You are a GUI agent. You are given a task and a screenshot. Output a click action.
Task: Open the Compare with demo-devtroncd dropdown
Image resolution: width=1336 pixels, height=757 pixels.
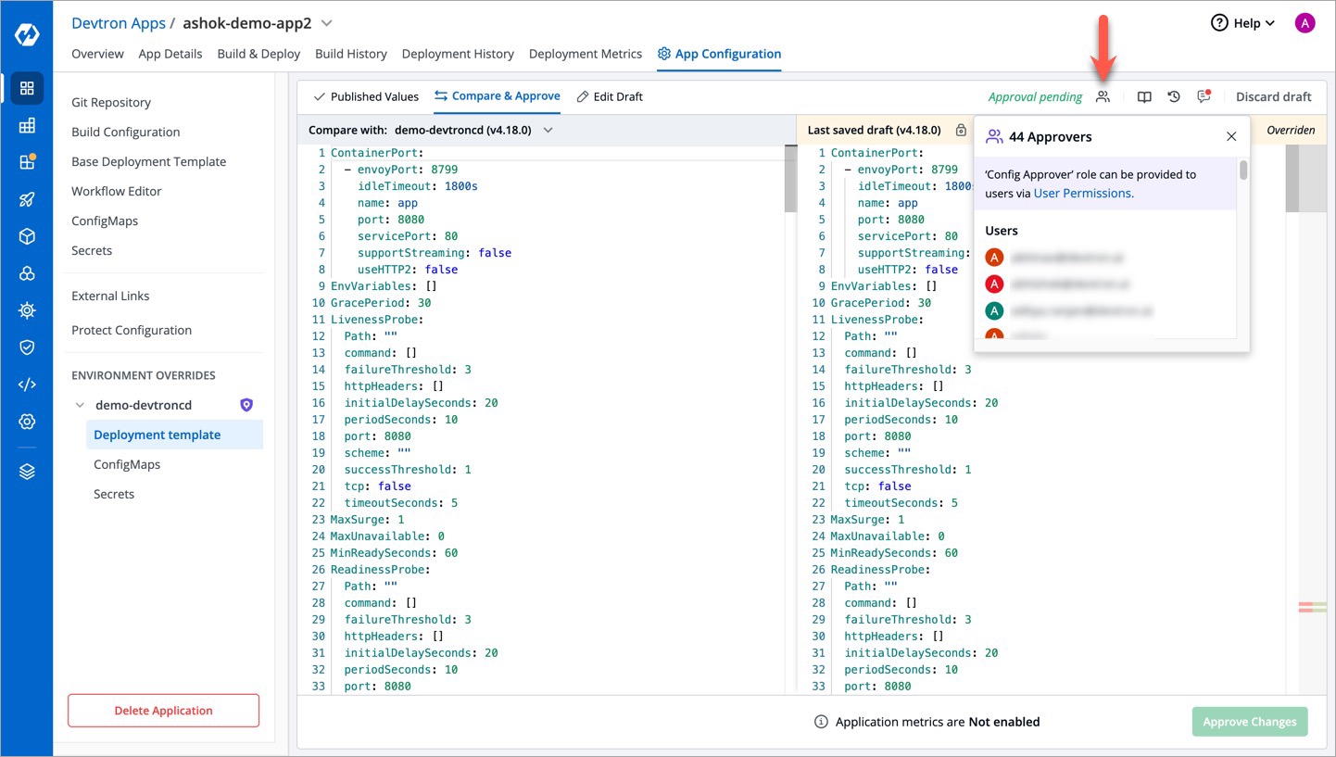click(548, 131)
